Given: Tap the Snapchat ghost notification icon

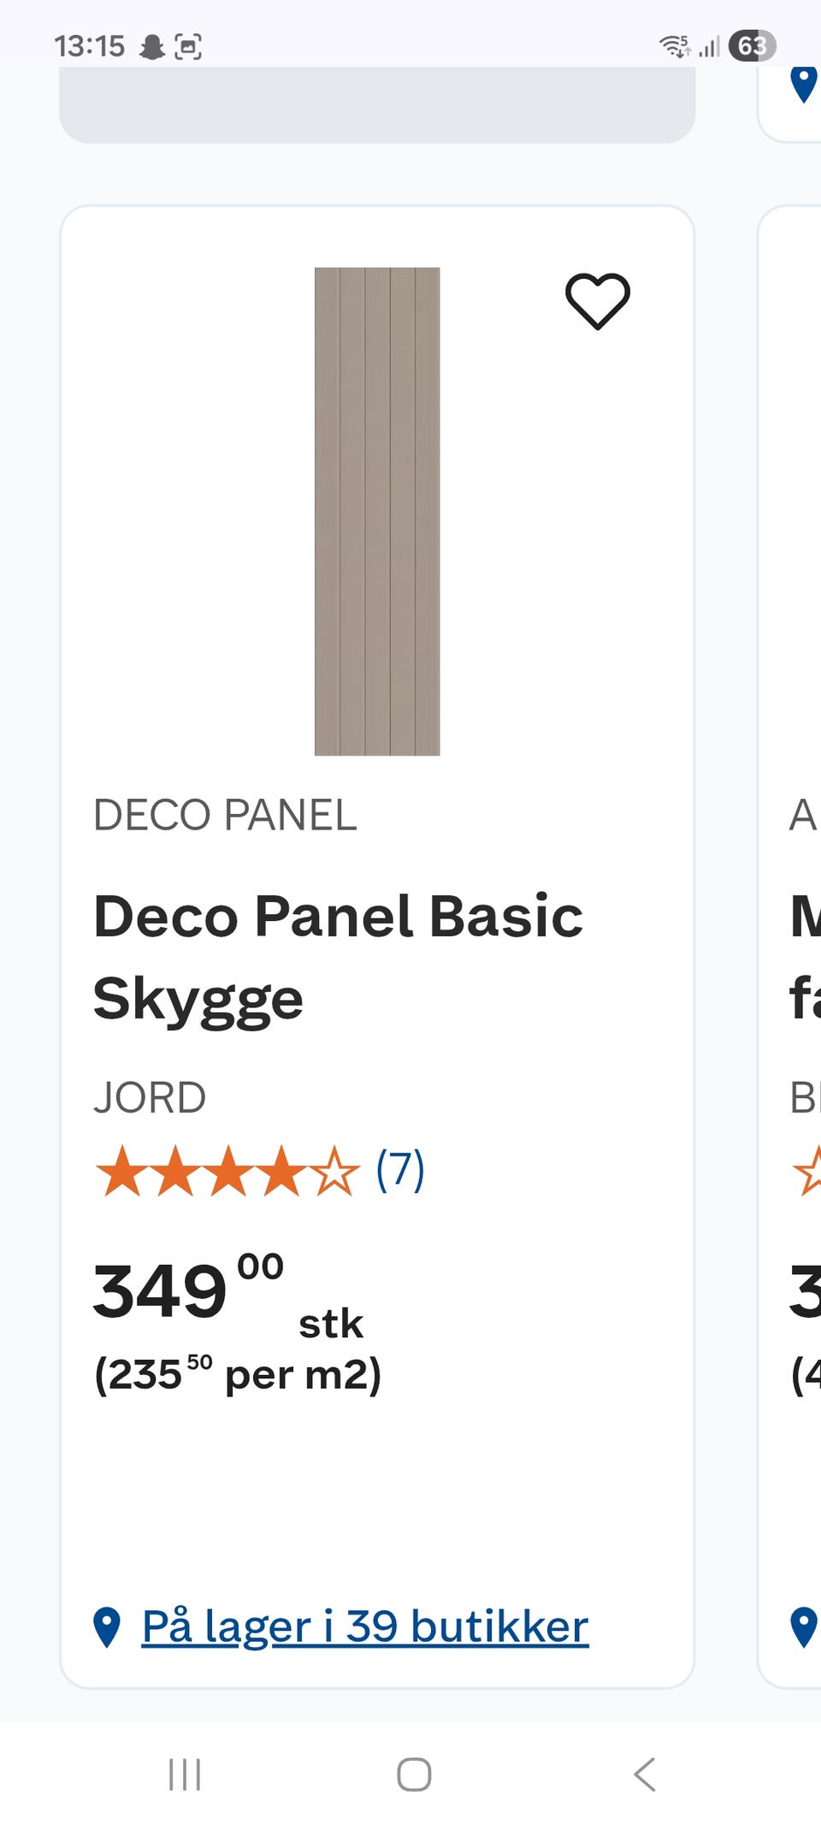Looking at the screenshot, I should click(152, 46).
